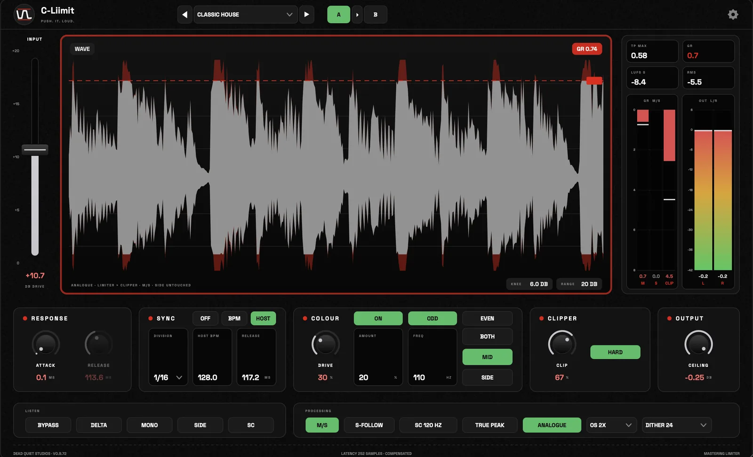Click the Output Ceiling knob
The width and height of the screenshot is (753, 457).
[698, 344]
